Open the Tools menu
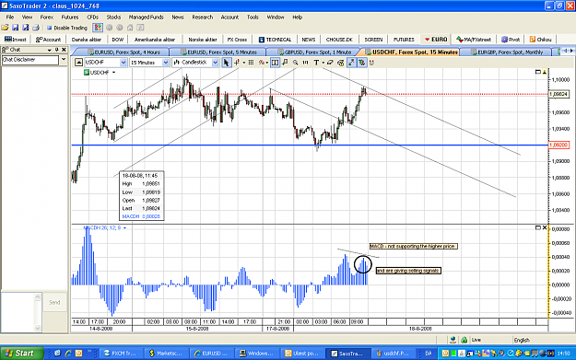 click(x=253, y=17)
